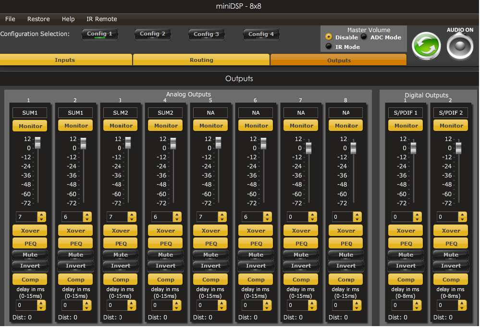
Task: Load Config 2 preset
Action: click(152, 34)
